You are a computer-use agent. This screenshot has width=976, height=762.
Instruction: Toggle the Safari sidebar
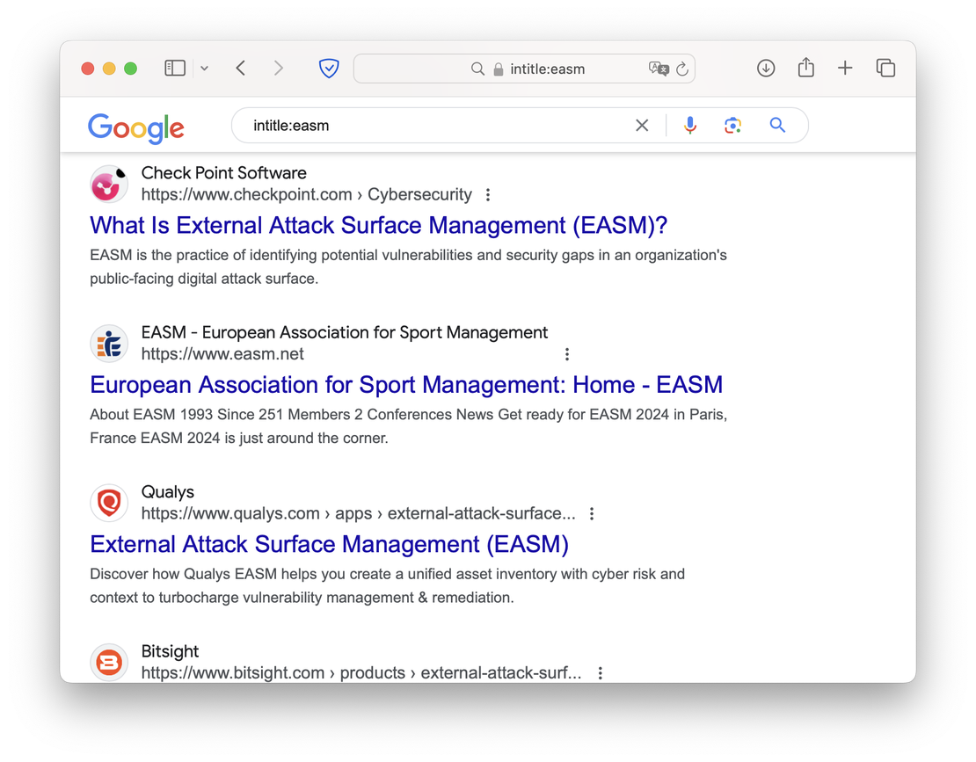coord(175,69)
